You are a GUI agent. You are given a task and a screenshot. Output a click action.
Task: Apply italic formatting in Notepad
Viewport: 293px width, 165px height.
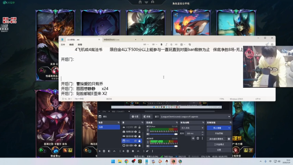(166, 44)
